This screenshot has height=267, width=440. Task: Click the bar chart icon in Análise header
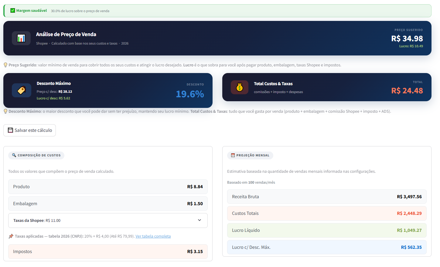pyautogui.click(x=21, y=38)
